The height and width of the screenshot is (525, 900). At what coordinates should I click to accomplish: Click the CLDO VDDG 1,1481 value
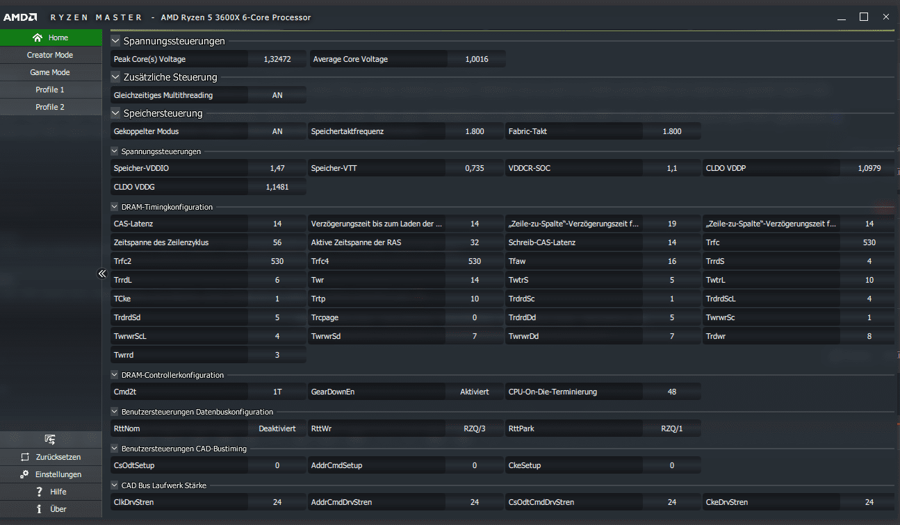pyautogui.click(x=277, y=186)
